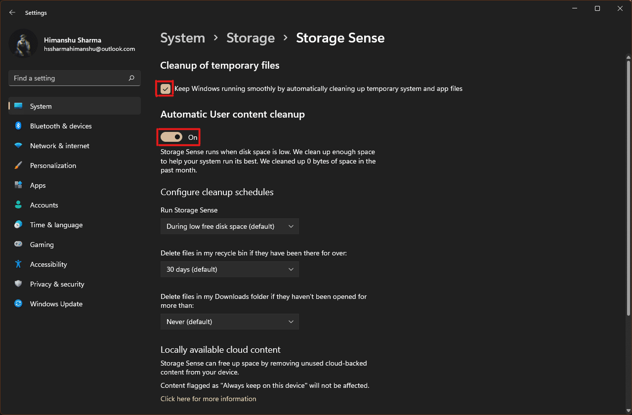Click the Accessibility figure icon

[18, 264]
